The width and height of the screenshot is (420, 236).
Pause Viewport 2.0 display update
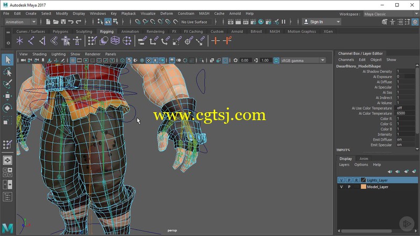coord(283,22)
